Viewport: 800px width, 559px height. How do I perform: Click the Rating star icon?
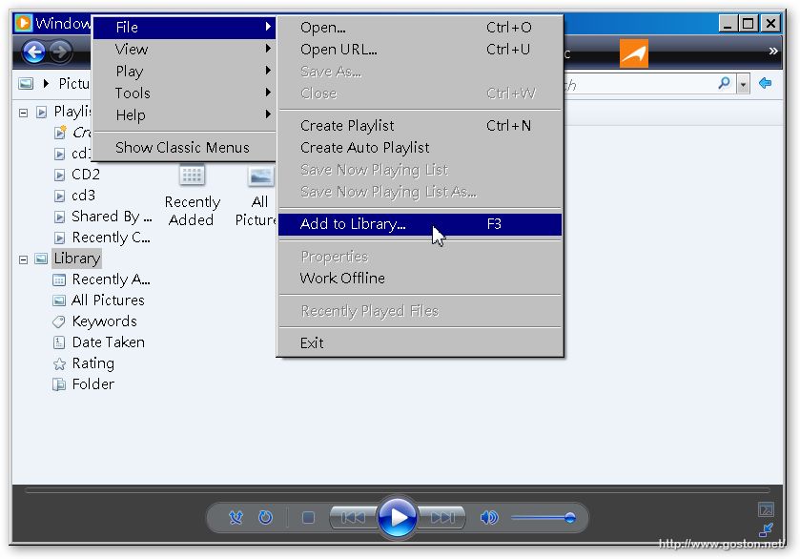(x=59, y=363)
